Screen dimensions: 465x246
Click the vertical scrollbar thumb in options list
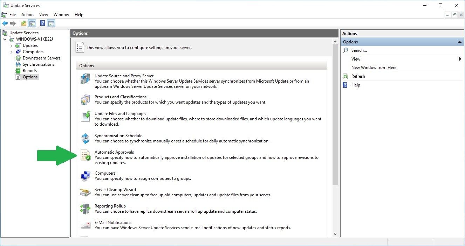point(335,115)
